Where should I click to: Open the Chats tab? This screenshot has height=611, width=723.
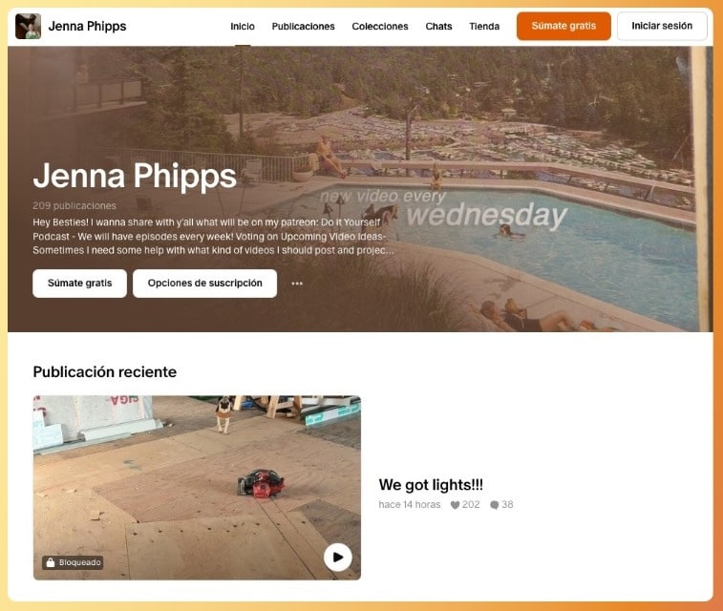(x=438, y=27)
